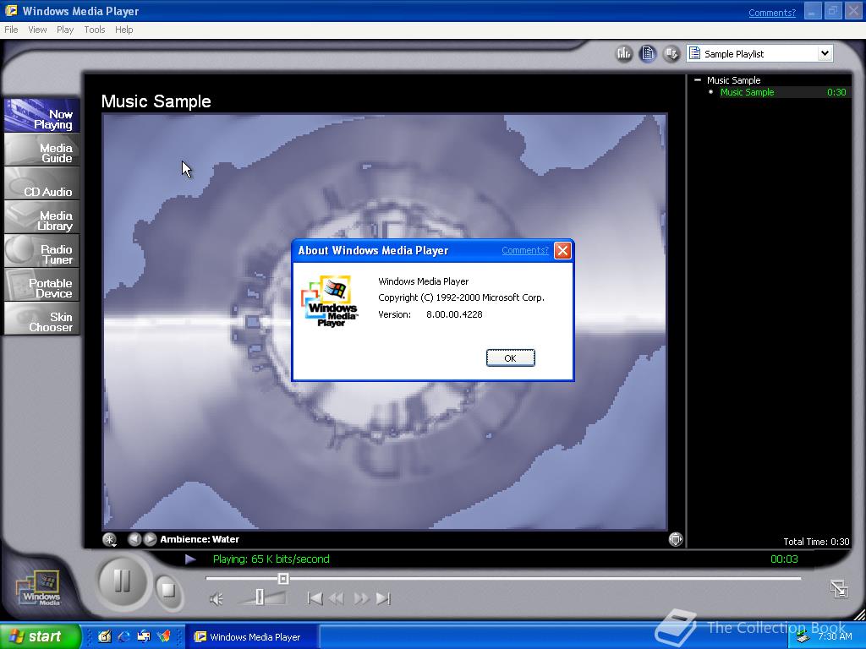Click the Total Time: 0:30 label
866x649 pixels.
pyautogui.click(x=816, y=542)
